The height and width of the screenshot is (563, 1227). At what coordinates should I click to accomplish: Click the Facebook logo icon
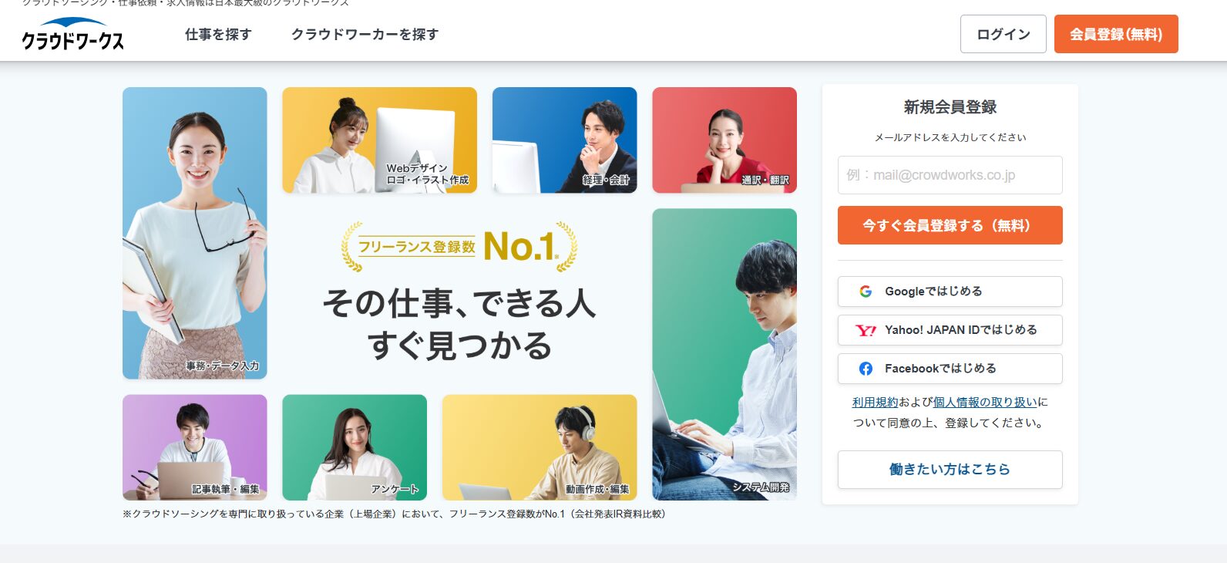click(866, 369)
